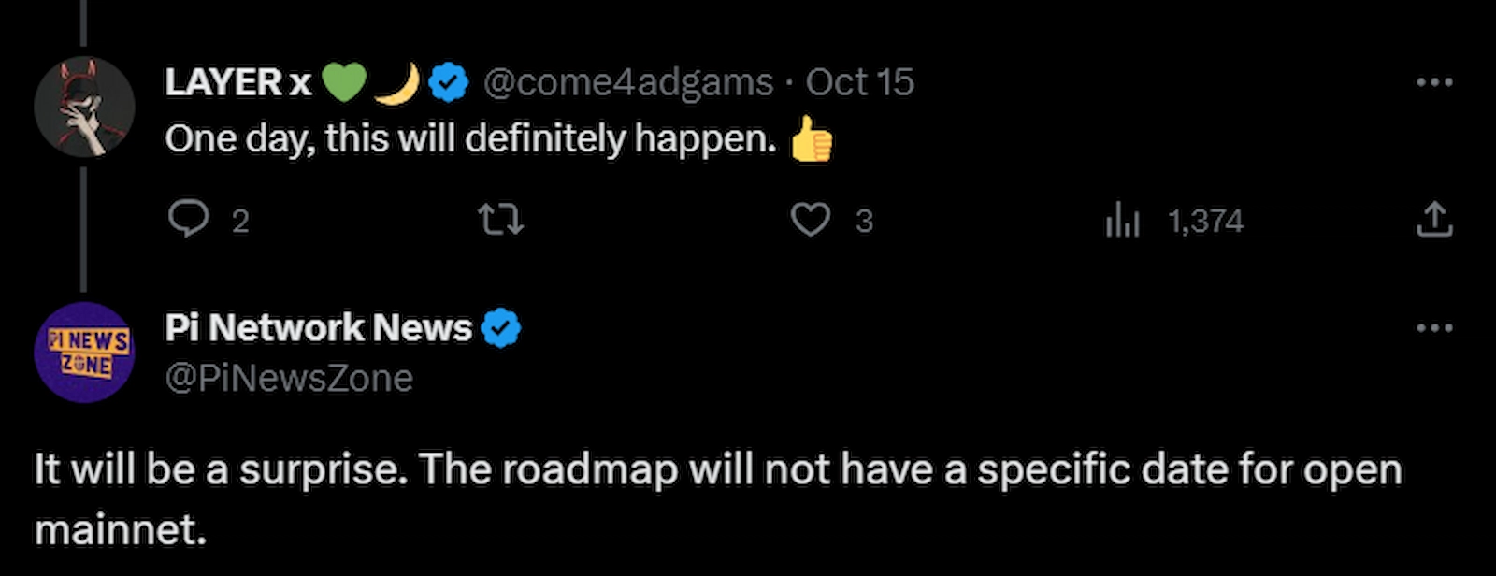Click the LAYER x profile avatar
This screenshot has height=576, width=1496.
[x=84, y=106]
